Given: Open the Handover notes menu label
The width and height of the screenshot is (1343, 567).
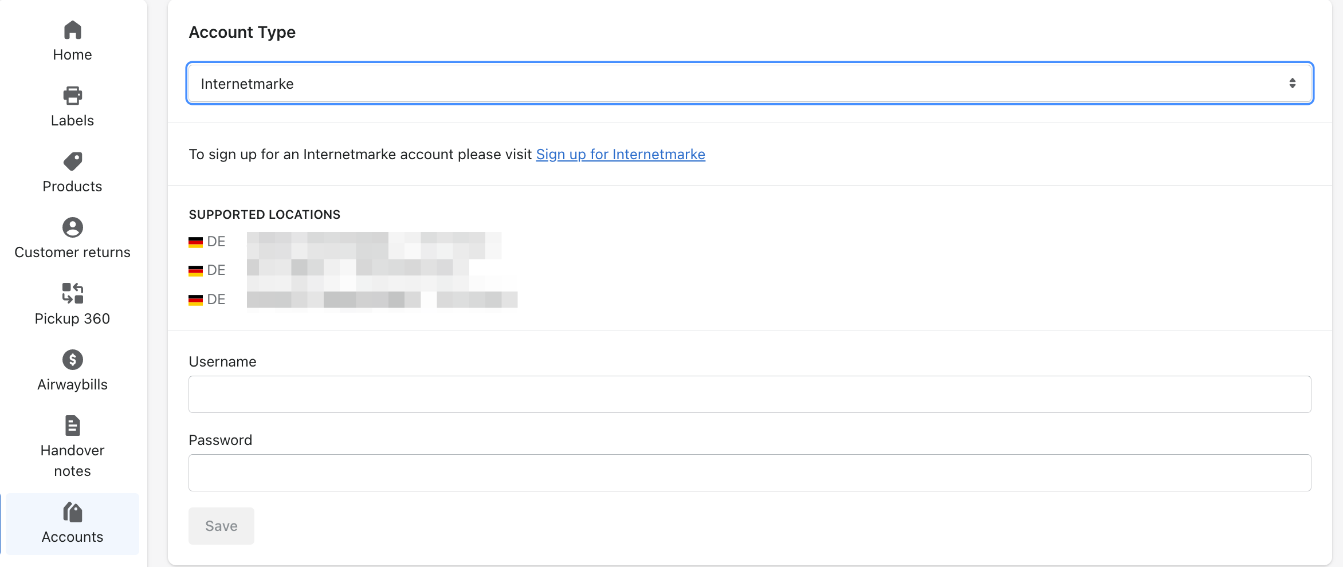Looking at the screenshot, I should pyautogui.click(x=72, y=460).
